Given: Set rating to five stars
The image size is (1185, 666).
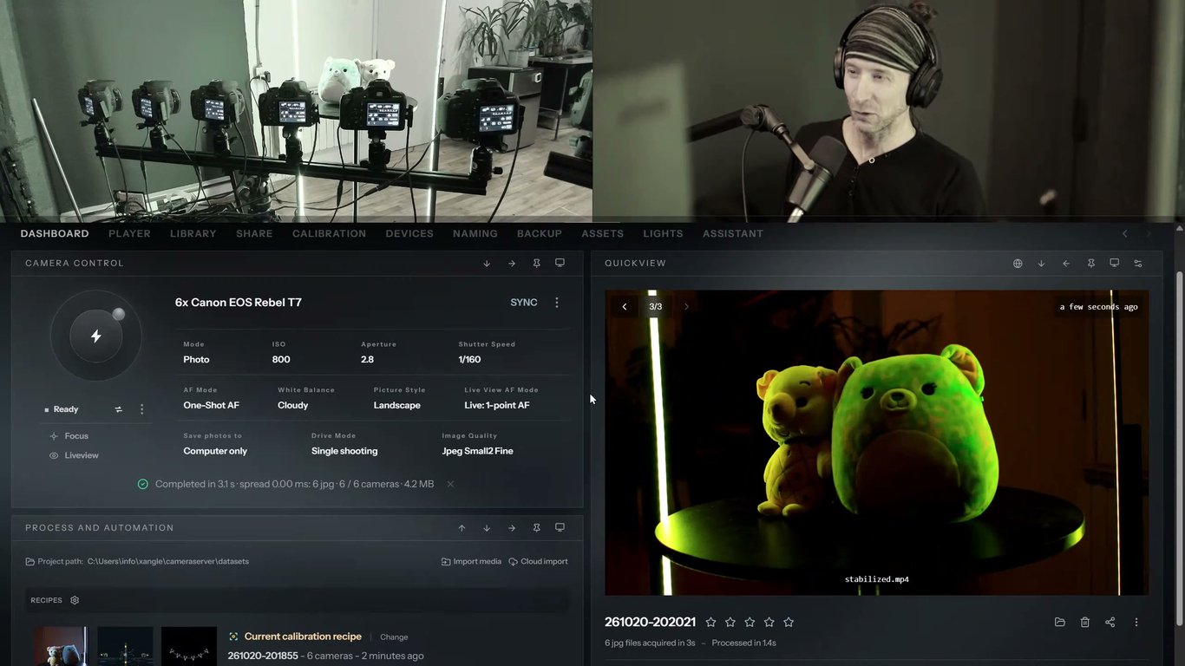Looking at the screenshot, I should pos(789,622).
